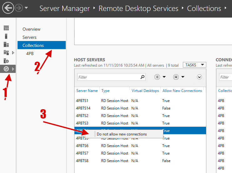Sort by Virtual Desktops column
The image size is (232, 173).
[145, 90]
